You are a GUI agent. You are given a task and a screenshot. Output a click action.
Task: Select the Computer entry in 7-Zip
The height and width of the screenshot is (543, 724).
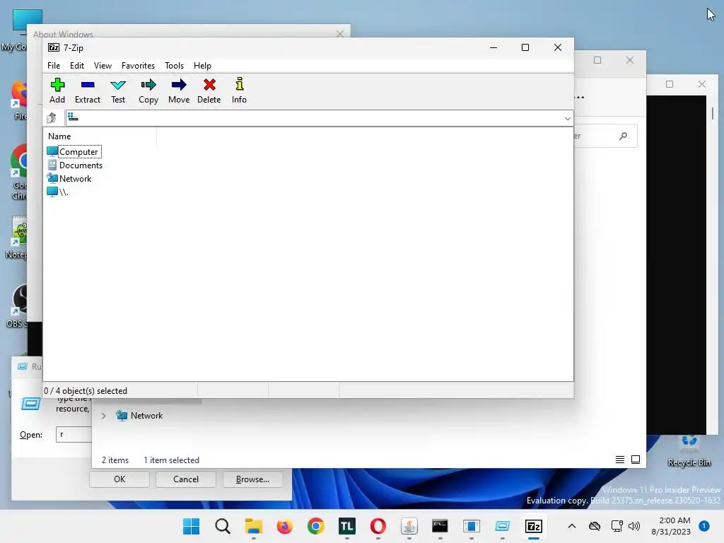pyautogui.click(x=74, y=151)
